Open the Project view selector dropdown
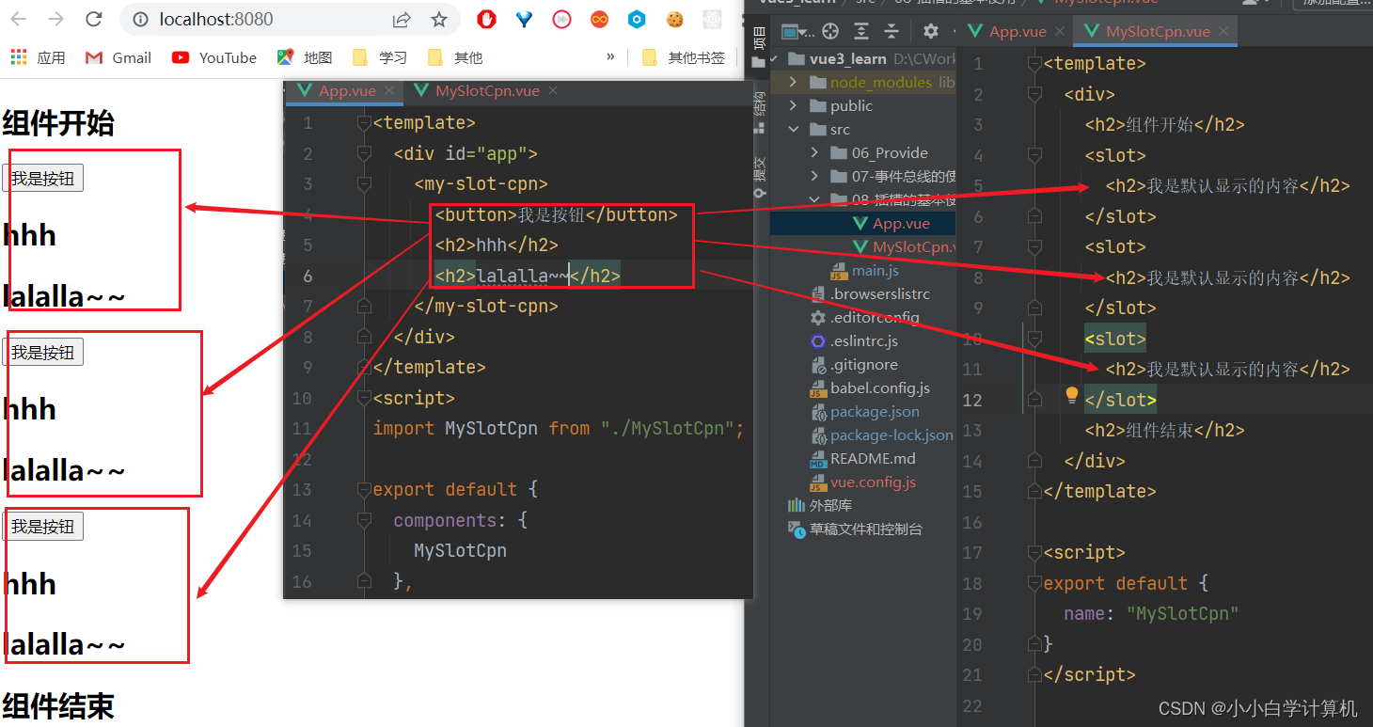Screen dimensions: 1373x727 click(x=797, y=31)
